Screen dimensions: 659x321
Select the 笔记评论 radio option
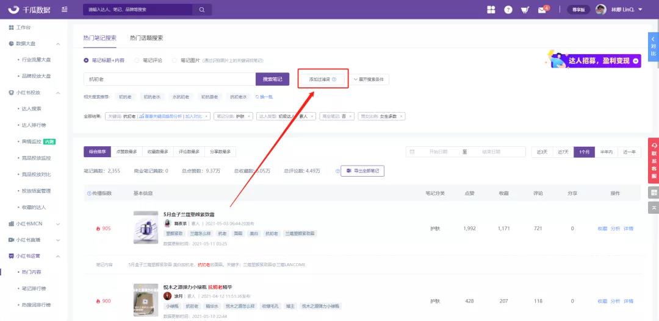(x=138, y=60)
